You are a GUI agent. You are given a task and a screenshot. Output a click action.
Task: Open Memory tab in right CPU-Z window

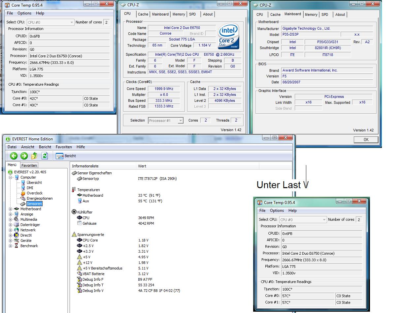point(311,14)
